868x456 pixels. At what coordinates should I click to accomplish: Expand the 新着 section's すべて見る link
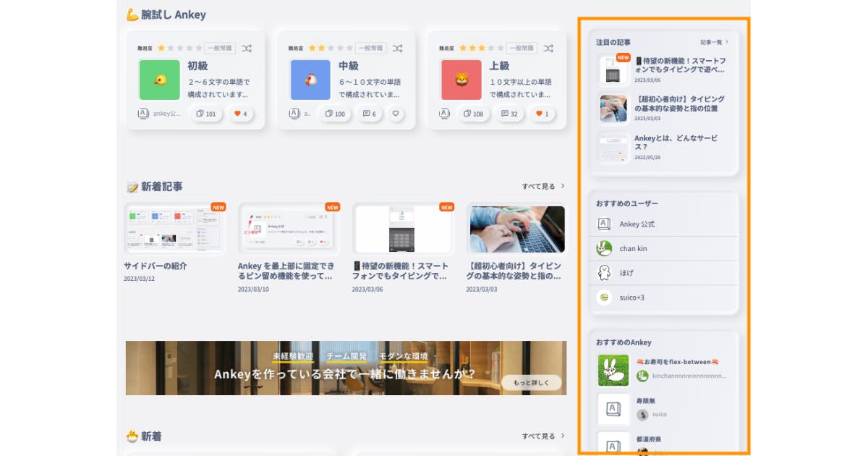click(x=543, y=436)
